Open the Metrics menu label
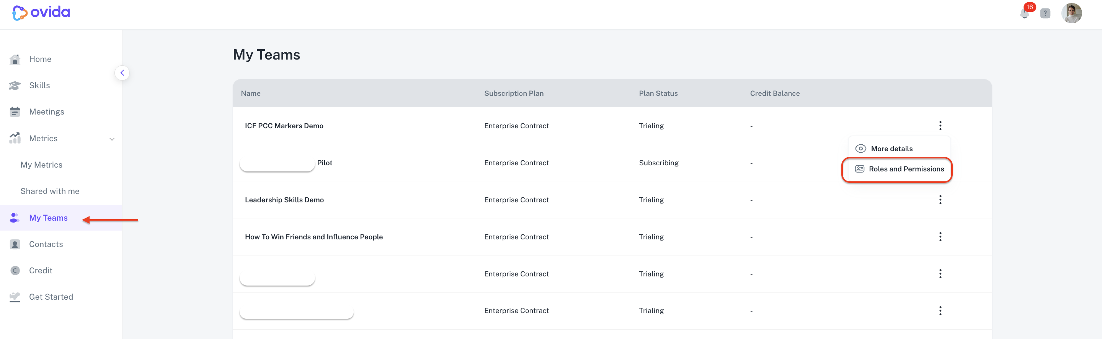Viewport: 1102px width, 339px height. (43, 138)
